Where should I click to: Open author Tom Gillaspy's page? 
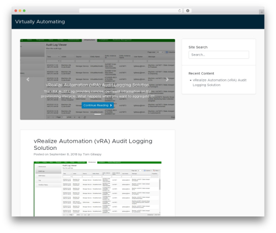(92, 154)
